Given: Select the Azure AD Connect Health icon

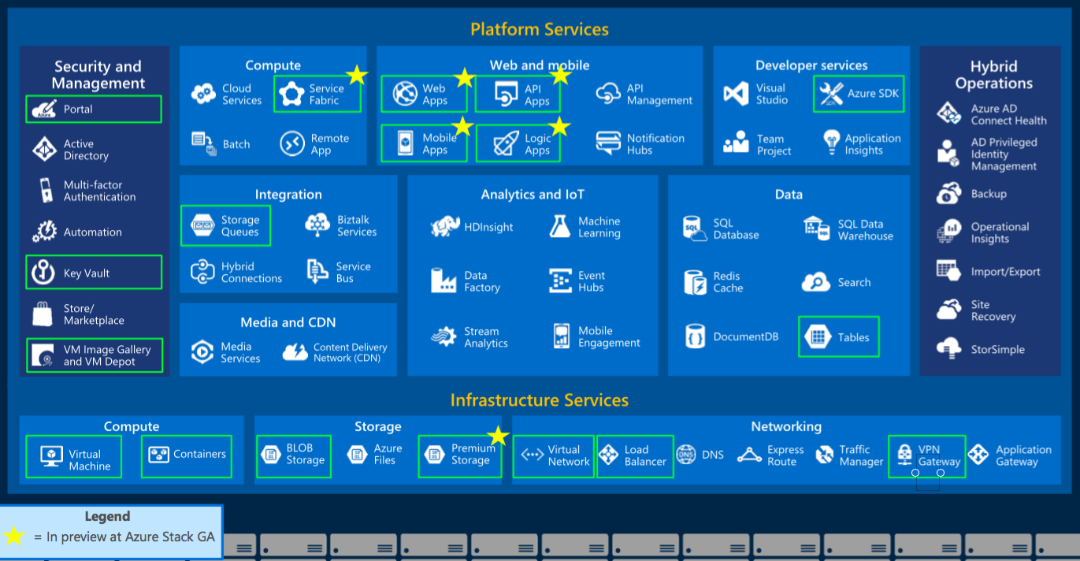Looking at the screenshot, I should click(x=948, y=113).
